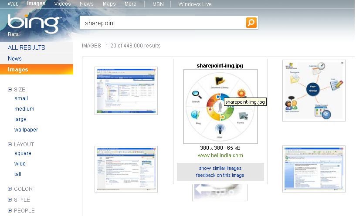The height and width of the screenshot is (216, 356).
Task: Open the Web search tab
Action: point(13,4)
